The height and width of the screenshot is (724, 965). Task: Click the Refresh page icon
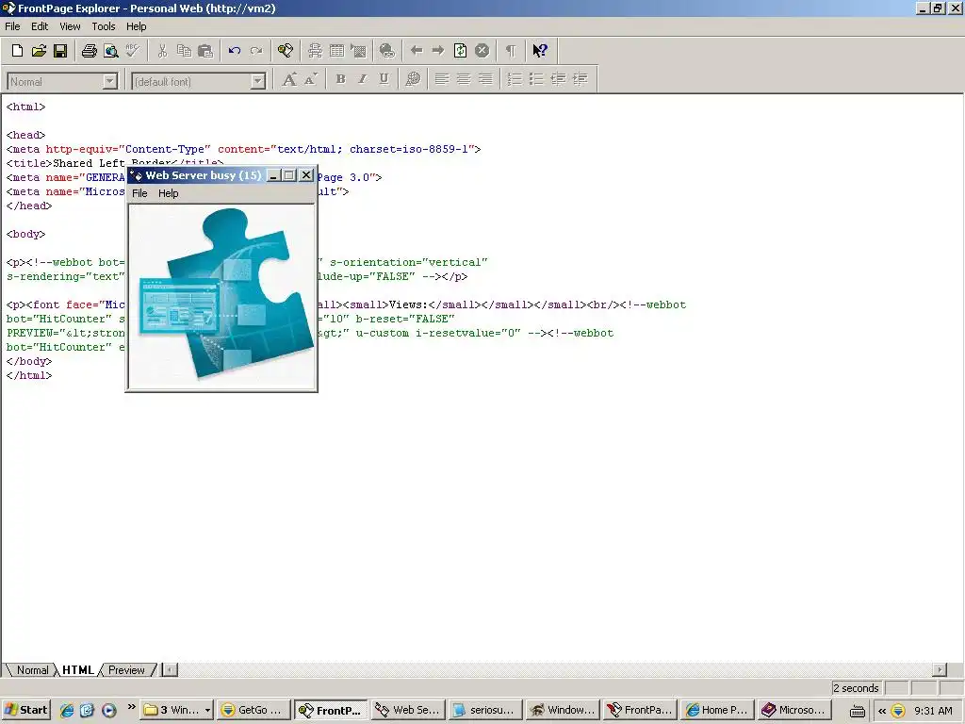pos(460,51)
